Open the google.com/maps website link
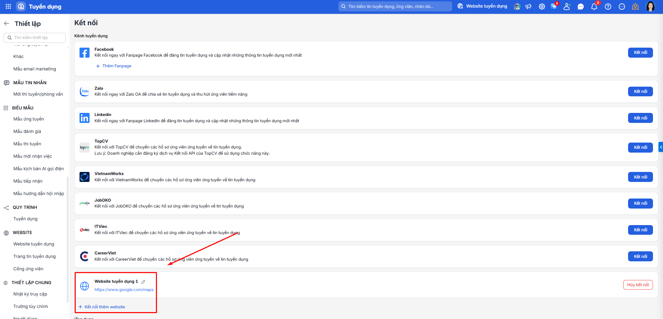The width and height of the screenshot is (663, 319). coord(124,290)
